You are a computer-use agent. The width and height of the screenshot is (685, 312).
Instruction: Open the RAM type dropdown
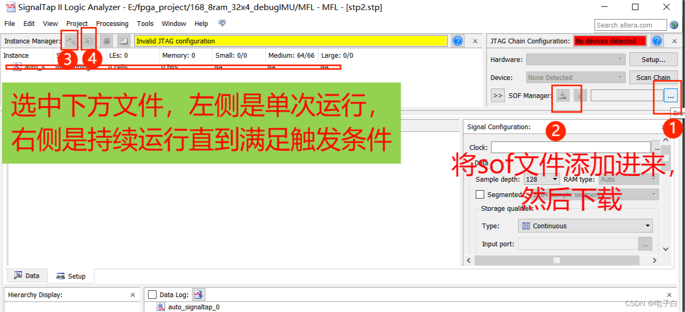pos(628,180)
